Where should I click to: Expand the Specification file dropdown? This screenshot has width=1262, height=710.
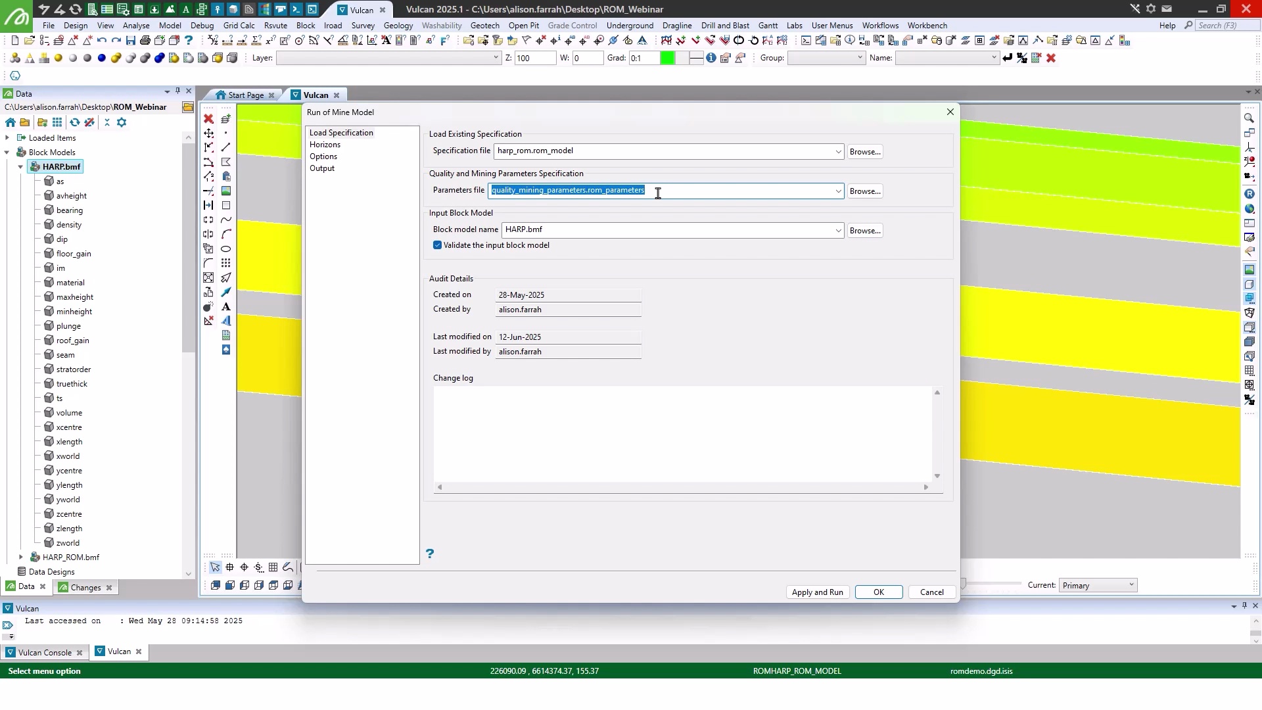click(x=838, y=151)
